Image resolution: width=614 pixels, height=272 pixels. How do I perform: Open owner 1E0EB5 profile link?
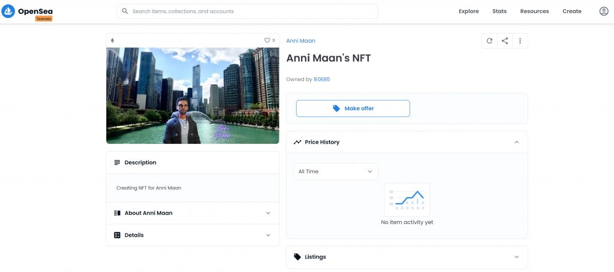click(x=321, y=80)
